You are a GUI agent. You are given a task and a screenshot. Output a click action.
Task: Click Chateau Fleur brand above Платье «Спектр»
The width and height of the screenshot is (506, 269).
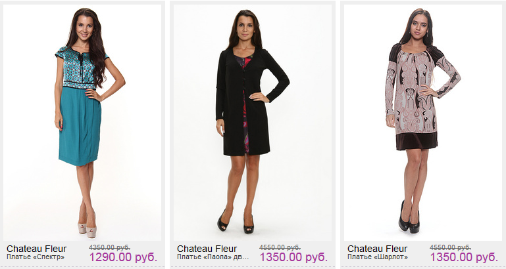pos(36,249)
